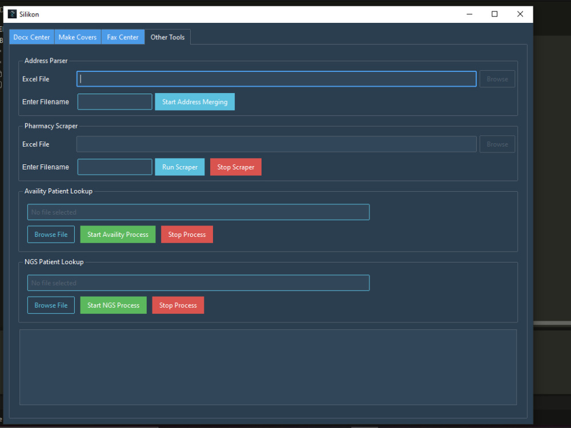Click NGS file path field
This screenshot has width=571, height=428.
199,283
